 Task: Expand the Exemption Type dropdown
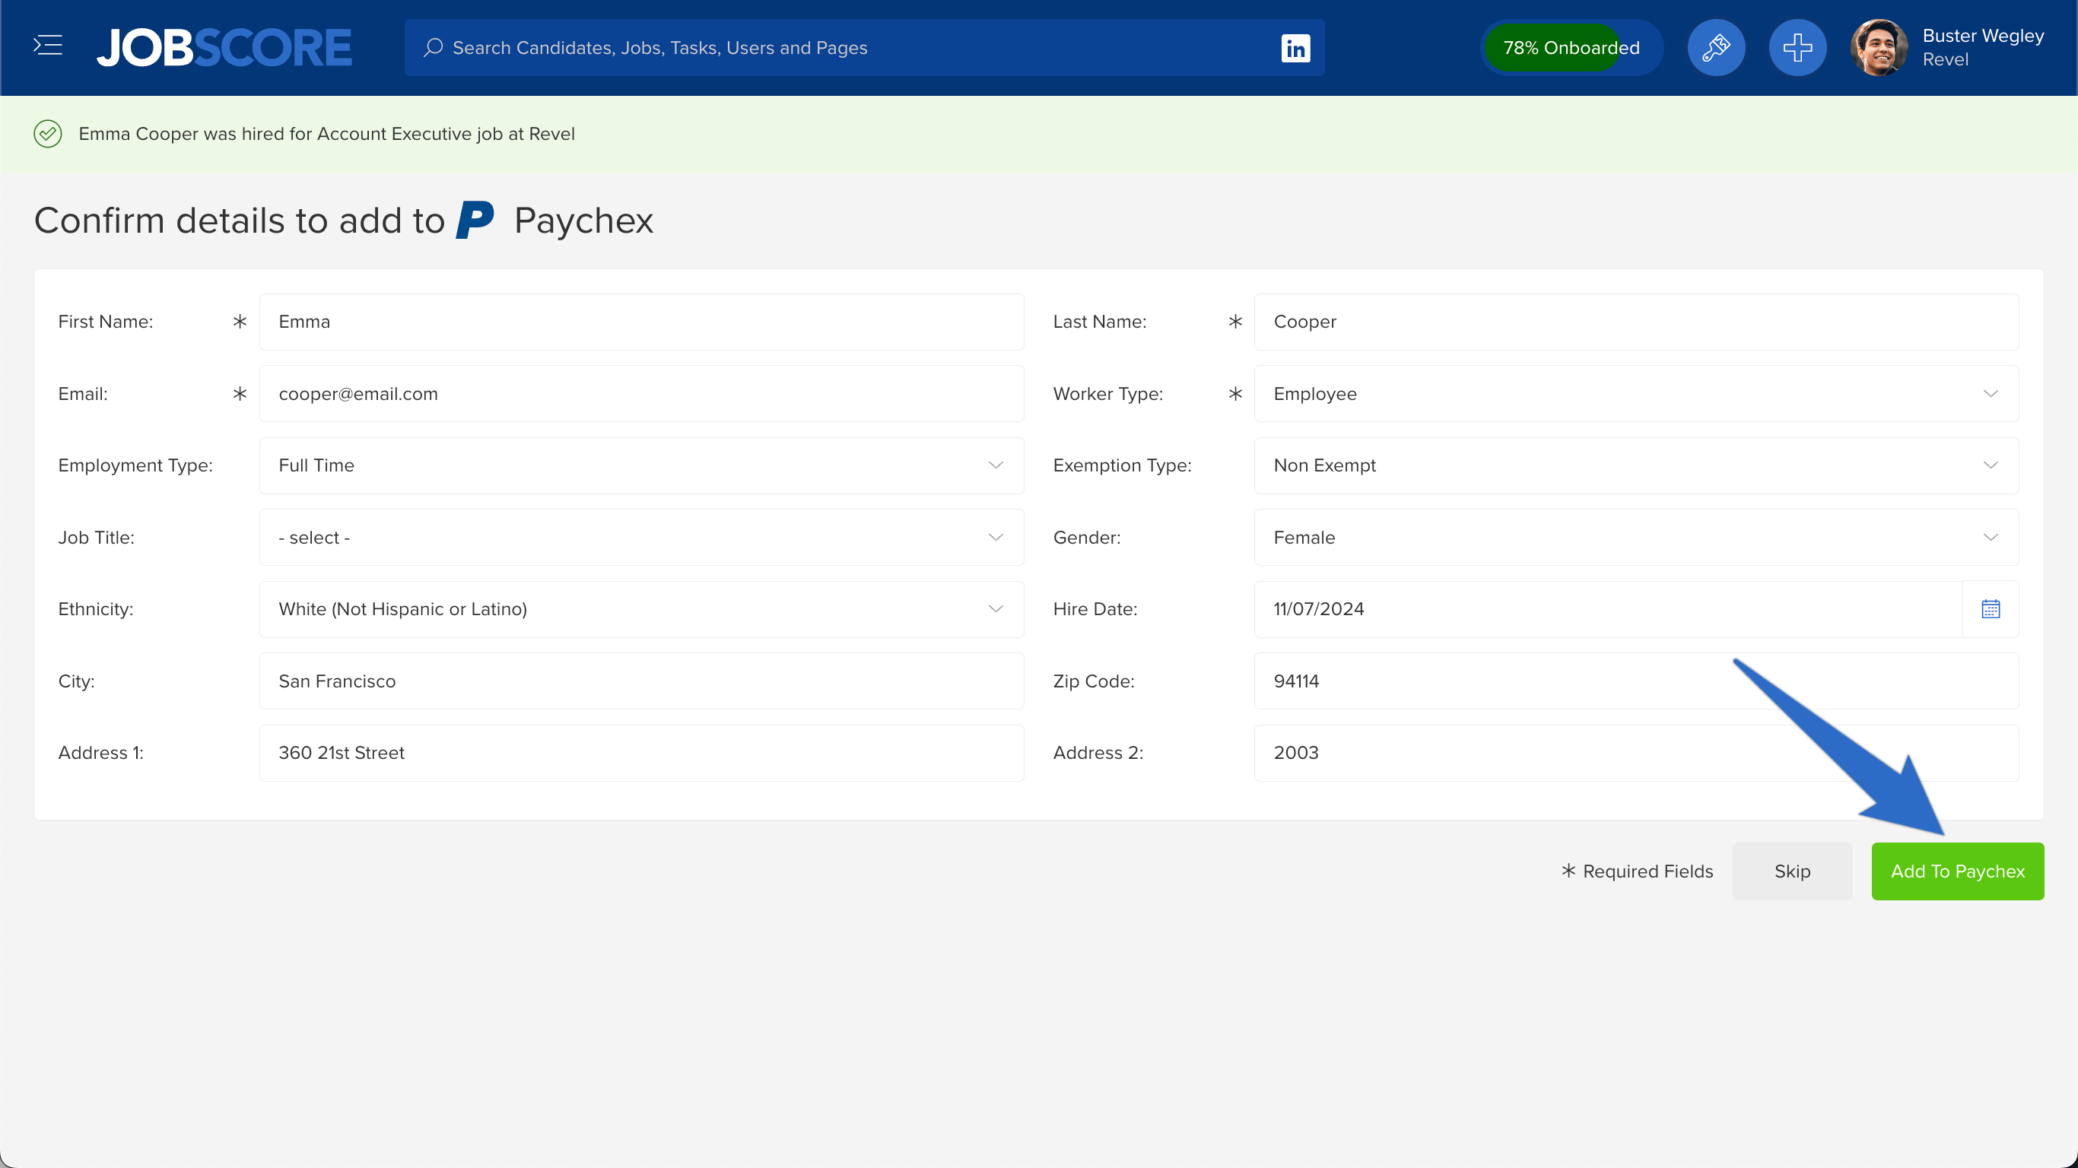click(1992, 465)
